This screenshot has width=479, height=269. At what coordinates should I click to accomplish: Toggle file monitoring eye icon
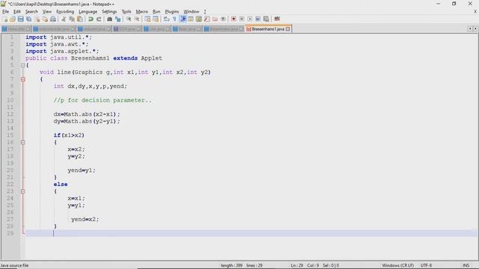[223, 19]
